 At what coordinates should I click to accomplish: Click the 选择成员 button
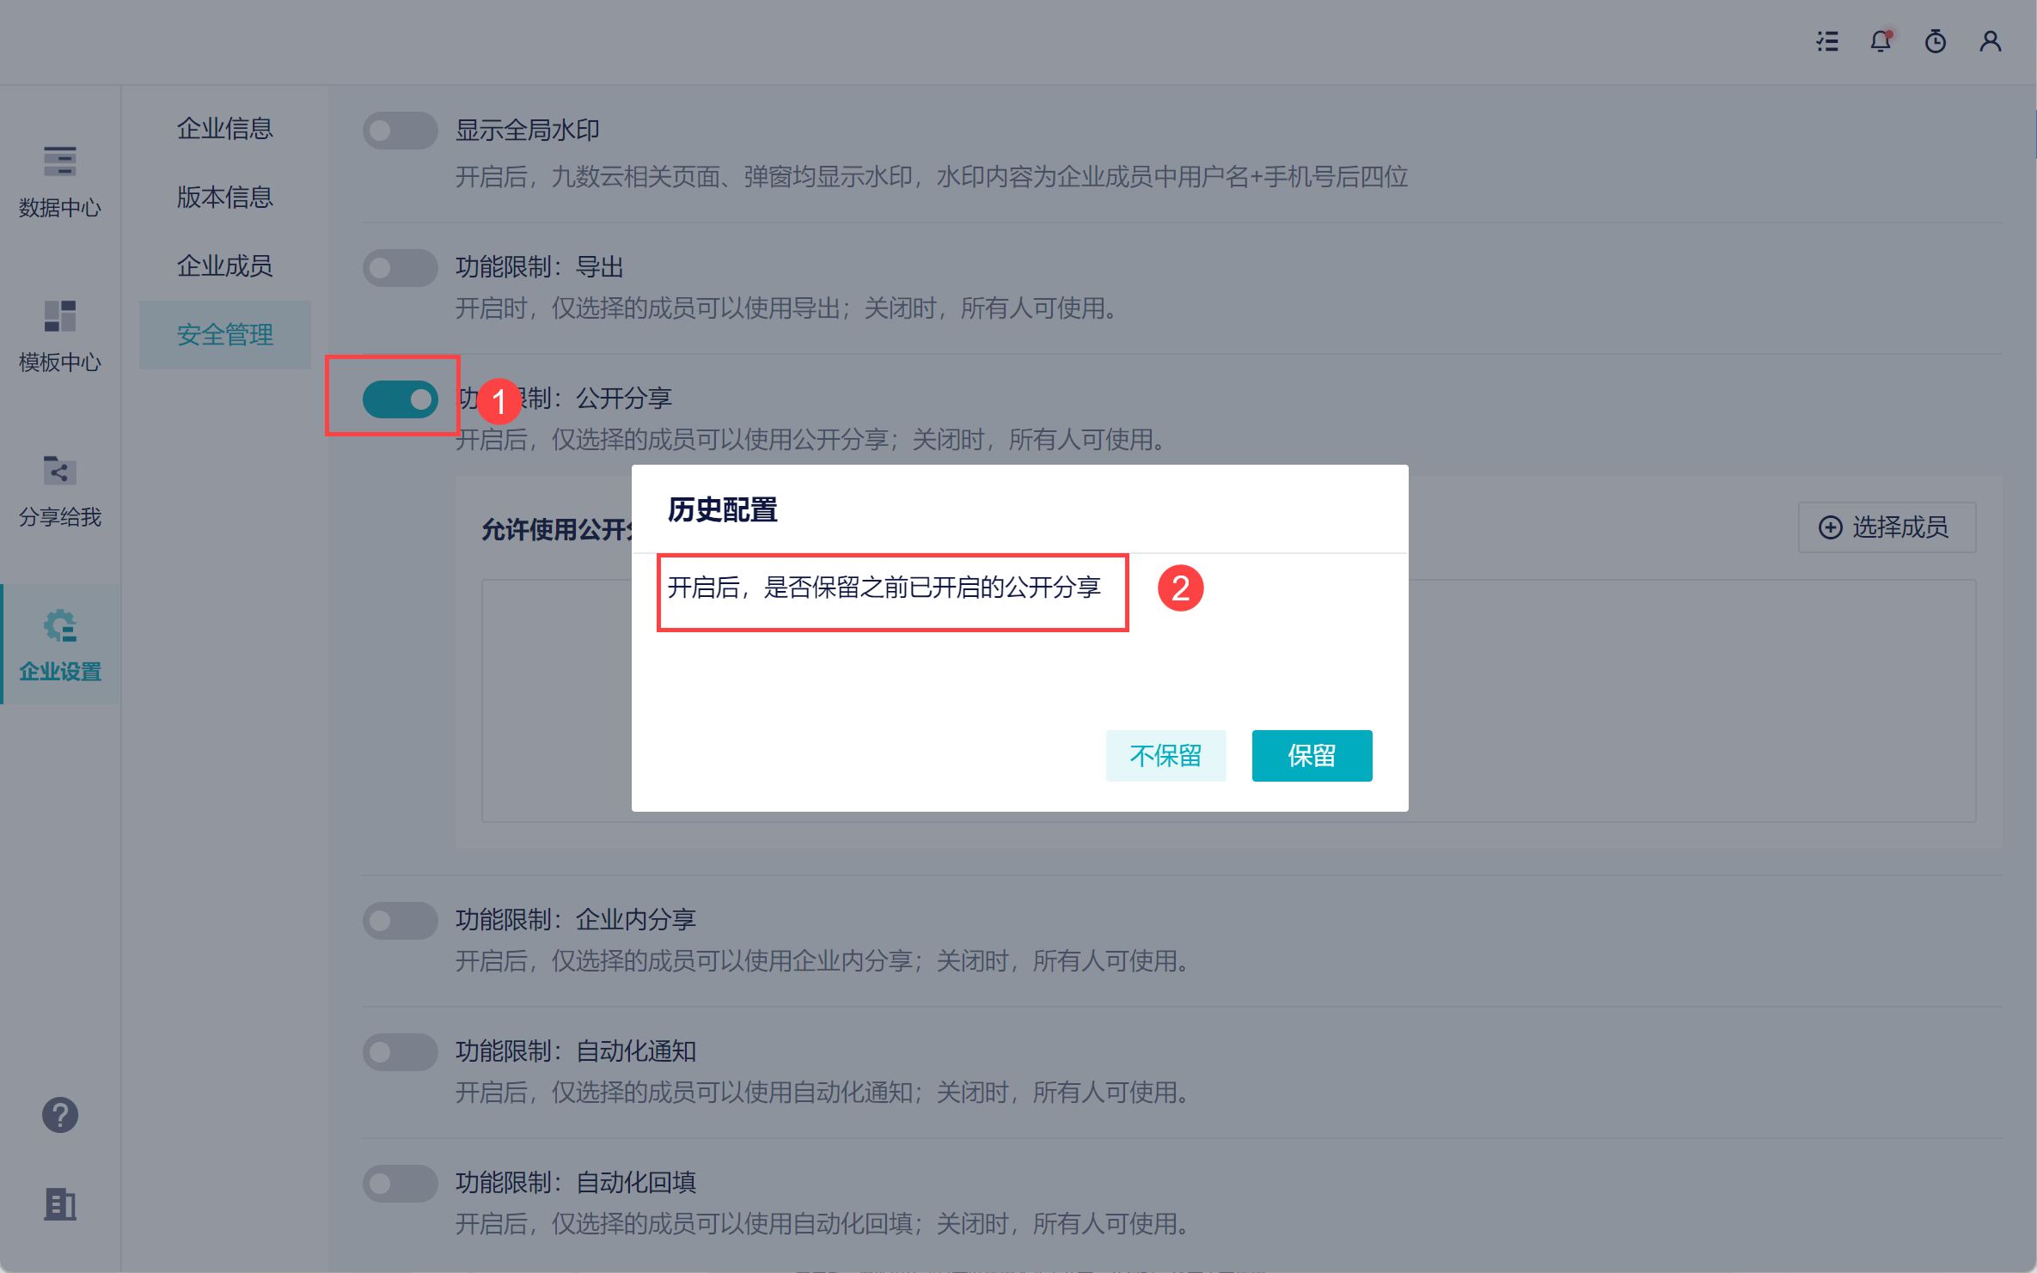(x=1887, y=527)
